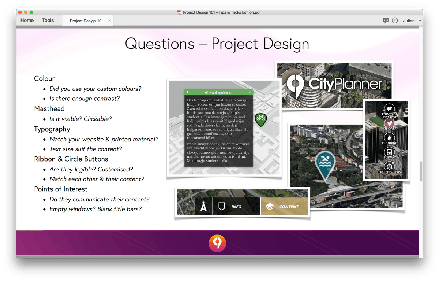Click the aerial city photo with pool pin
This screenshot has height=281, width=439.
(x=346, y=166)
